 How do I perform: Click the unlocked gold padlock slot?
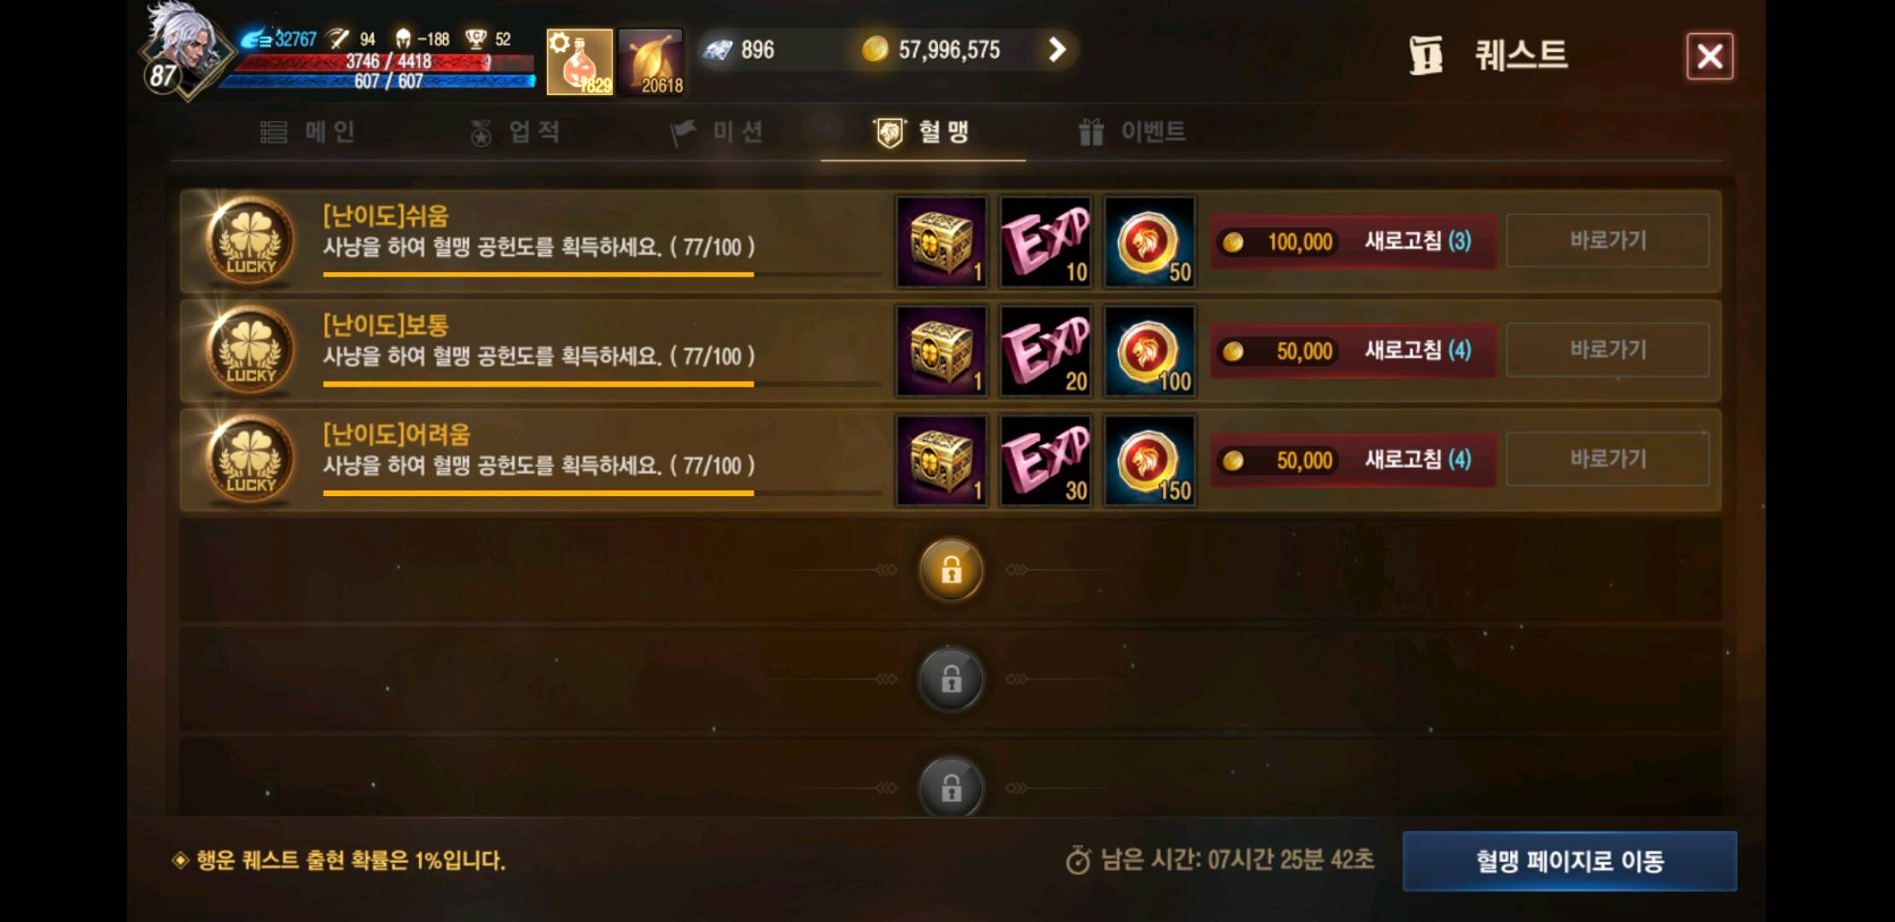point(951,569)
